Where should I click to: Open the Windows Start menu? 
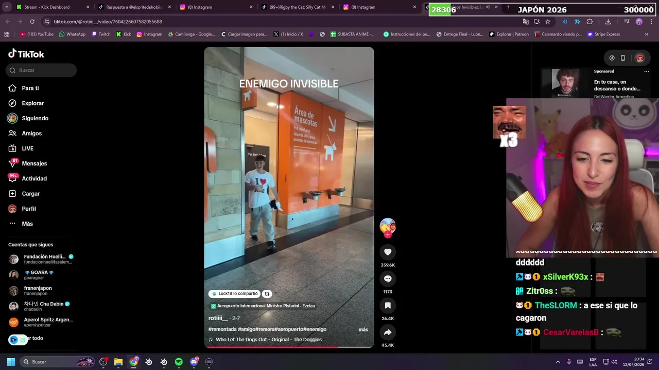point(11,362)
